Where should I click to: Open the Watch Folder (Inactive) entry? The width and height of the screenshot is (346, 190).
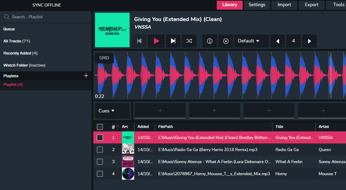24,66
